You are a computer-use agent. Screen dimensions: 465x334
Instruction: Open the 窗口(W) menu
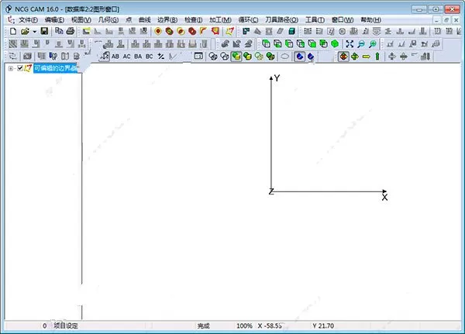(x=343, y=20)
